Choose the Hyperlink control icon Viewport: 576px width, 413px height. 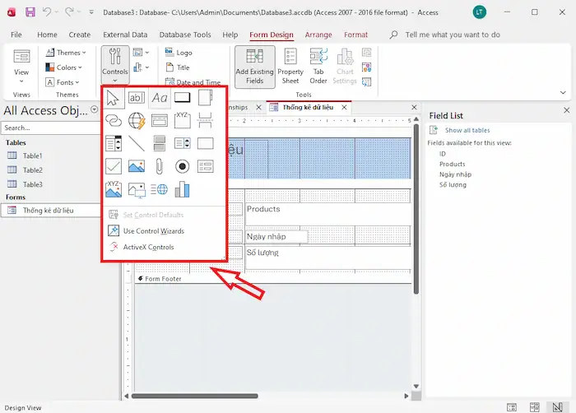(114, 121)
